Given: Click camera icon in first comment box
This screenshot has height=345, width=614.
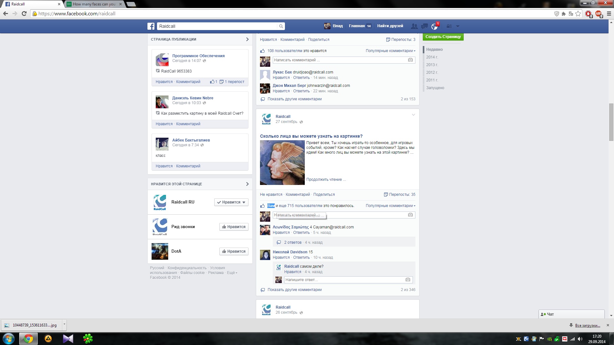Looking at the screenshot, I should 410,60.
